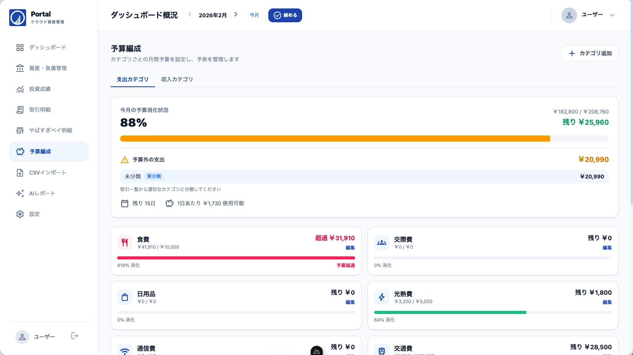Viewport: 633px width, 355px height.
Task: Click 編集 on the 食費 card
Action: point(350,248)
